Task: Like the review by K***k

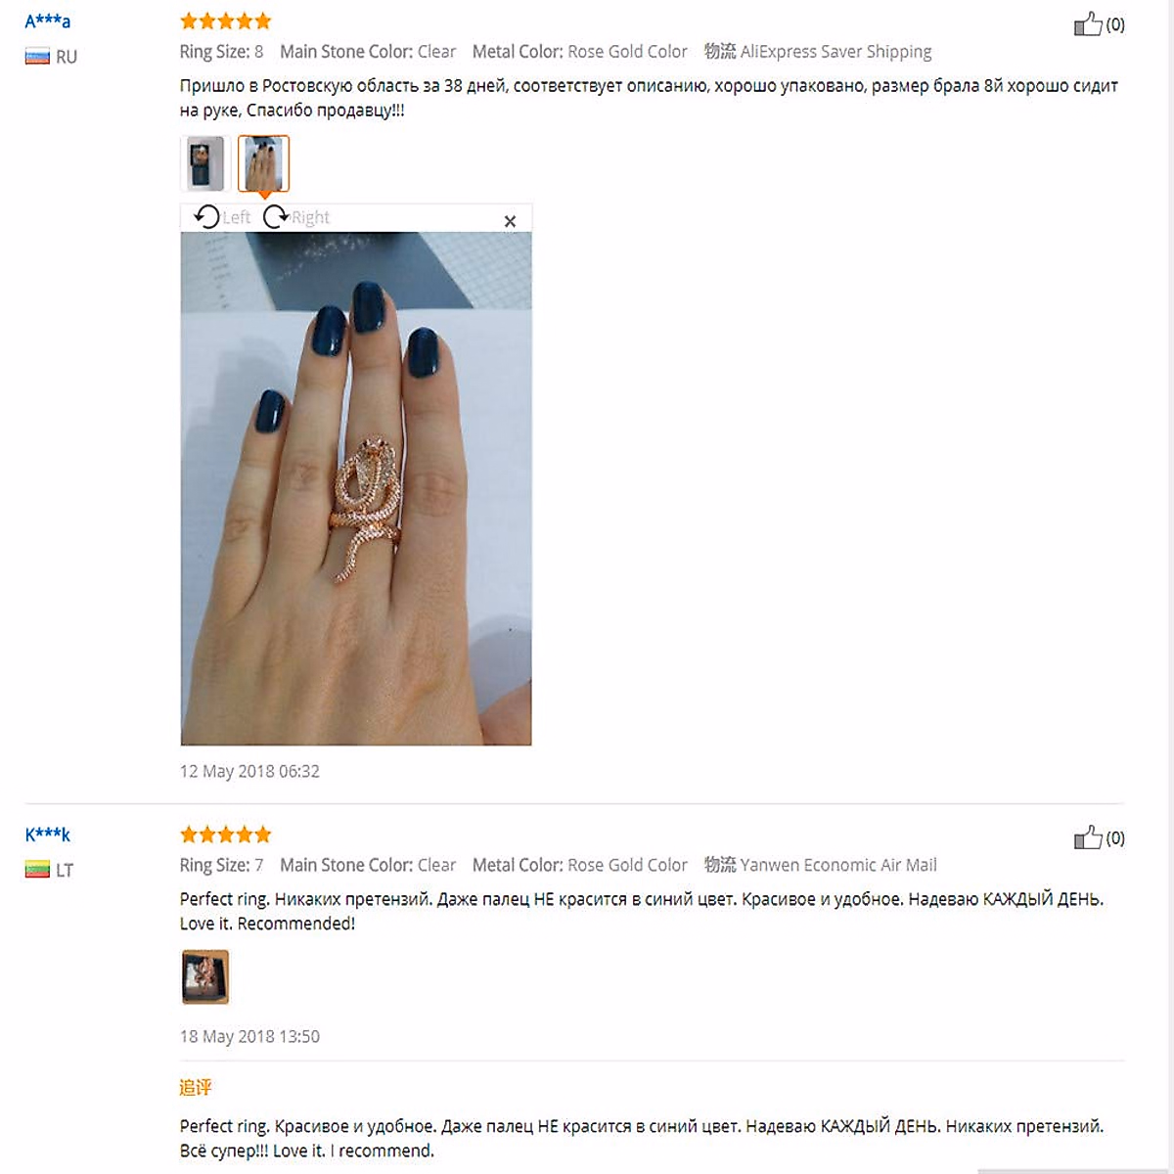Action: point(1088,837)
